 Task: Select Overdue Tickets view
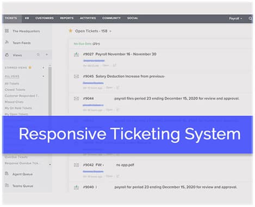[x=16, y=157]
